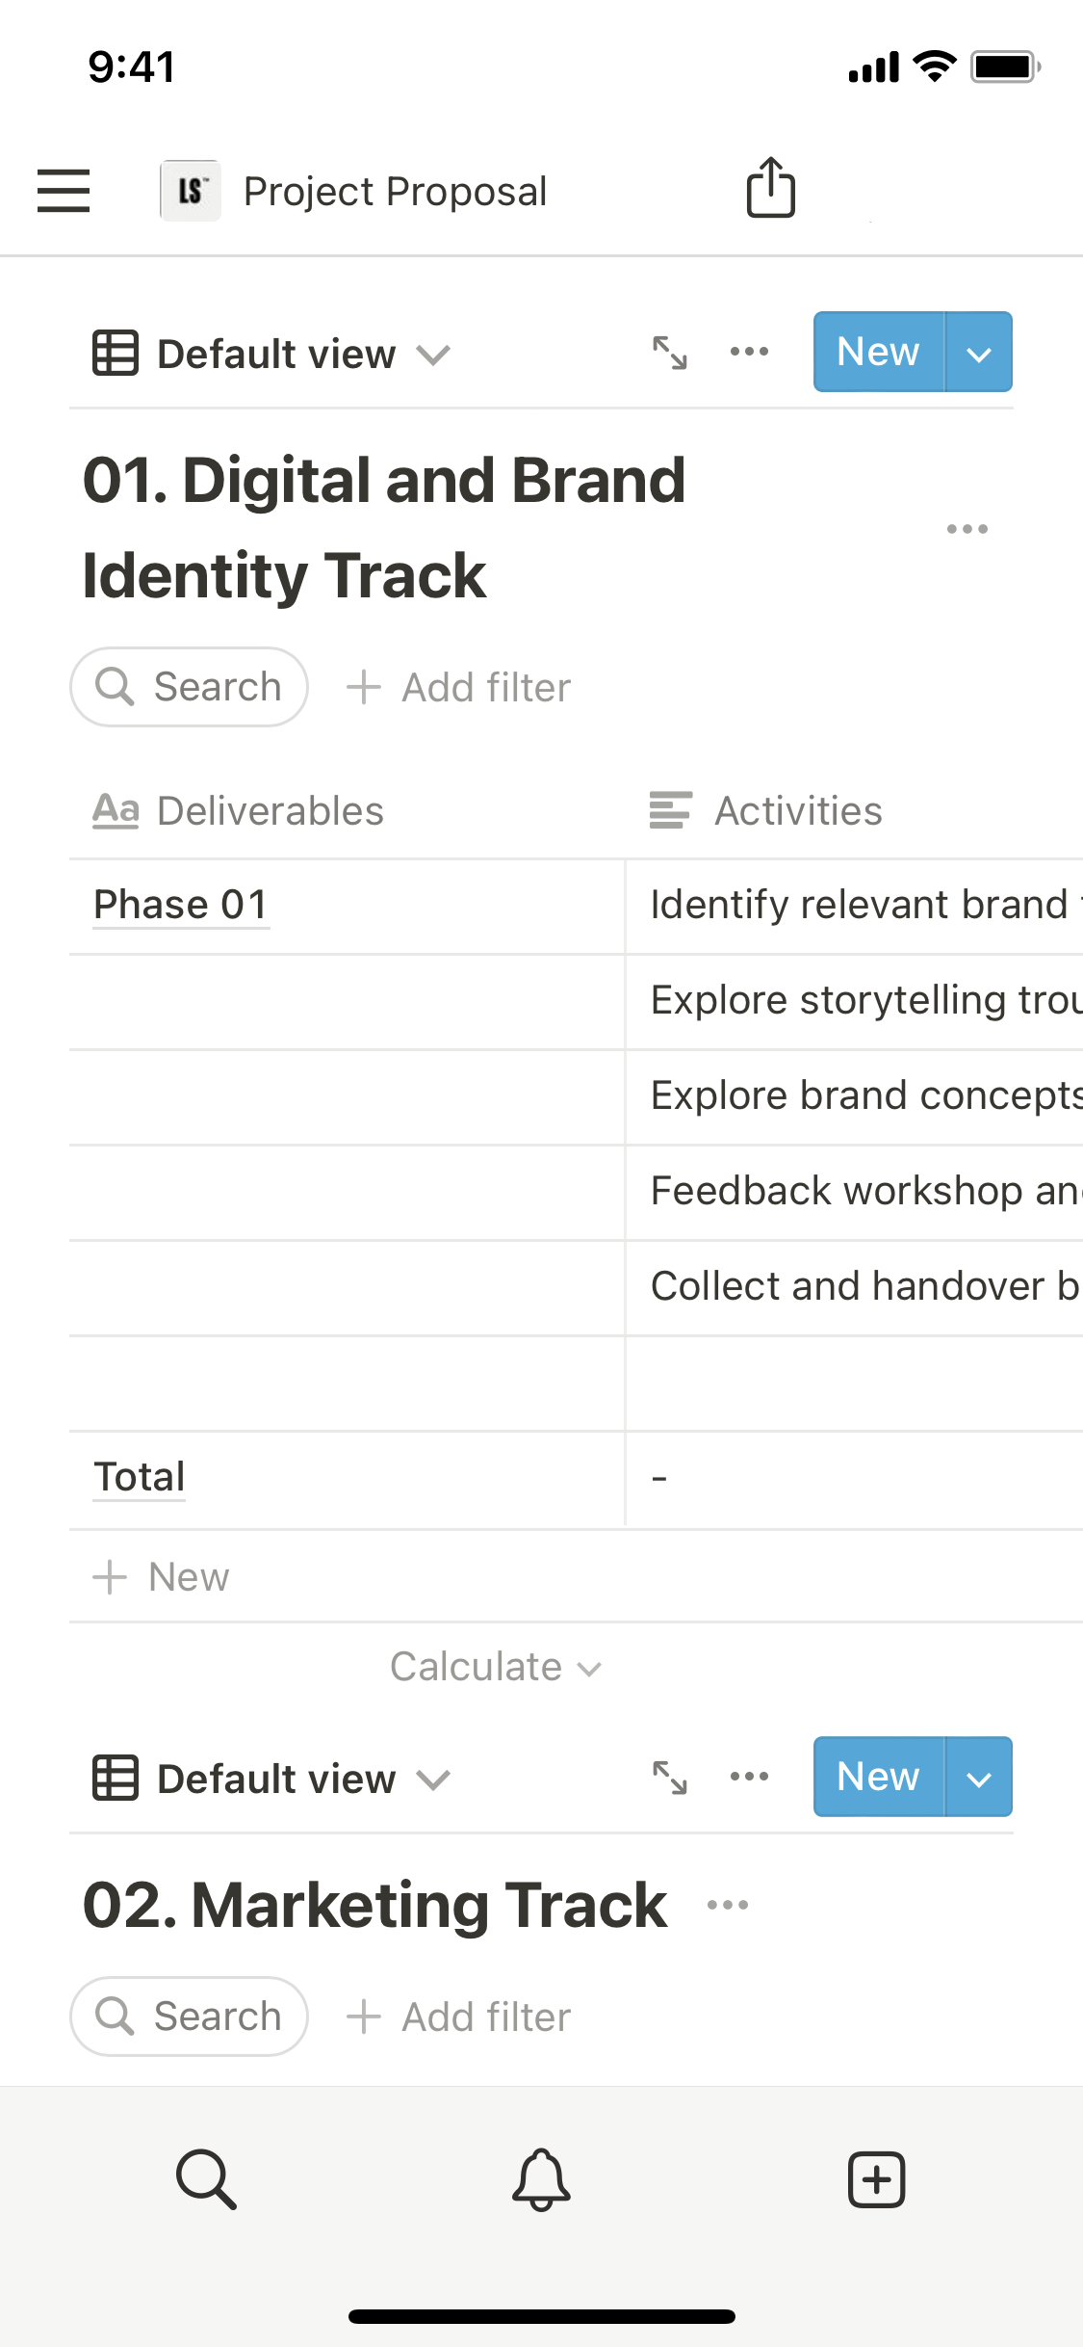Expand the Digital and Brand table full screen
1083x2347 pixels.
point(670,353)
